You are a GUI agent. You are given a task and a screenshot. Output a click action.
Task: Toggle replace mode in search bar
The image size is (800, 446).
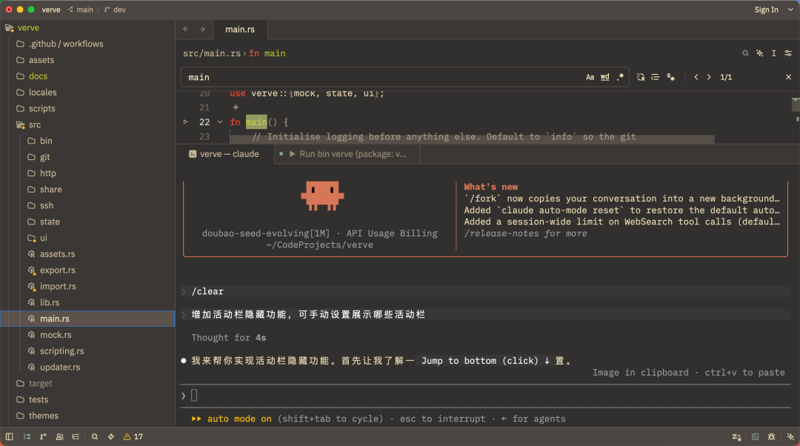[641, 77]
